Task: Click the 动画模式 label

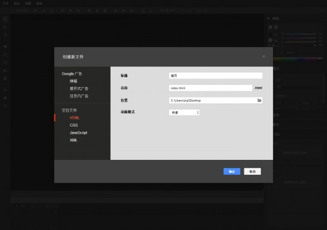Action: (127, 112)
